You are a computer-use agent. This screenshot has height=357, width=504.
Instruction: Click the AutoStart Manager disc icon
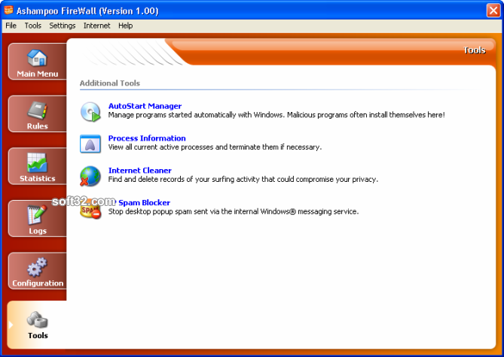click(x=90, y=112)
